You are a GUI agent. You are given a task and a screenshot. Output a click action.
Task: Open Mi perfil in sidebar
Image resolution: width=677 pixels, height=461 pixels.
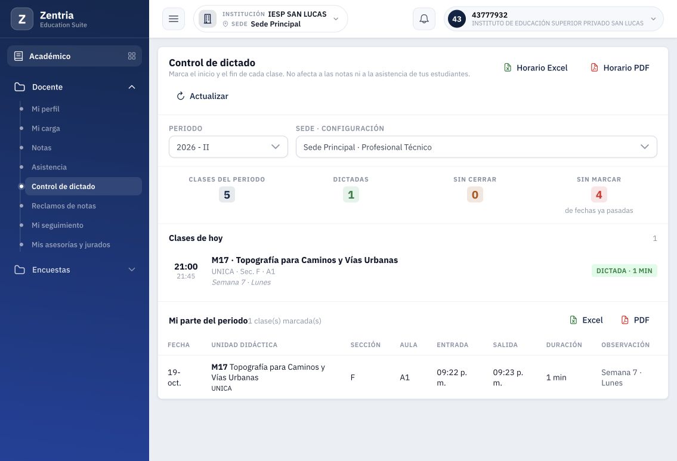[x=45, y=109]
